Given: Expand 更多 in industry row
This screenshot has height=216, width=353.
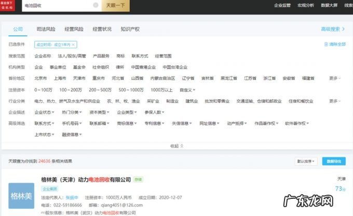Looking at the screenshot, I should 335,101.
